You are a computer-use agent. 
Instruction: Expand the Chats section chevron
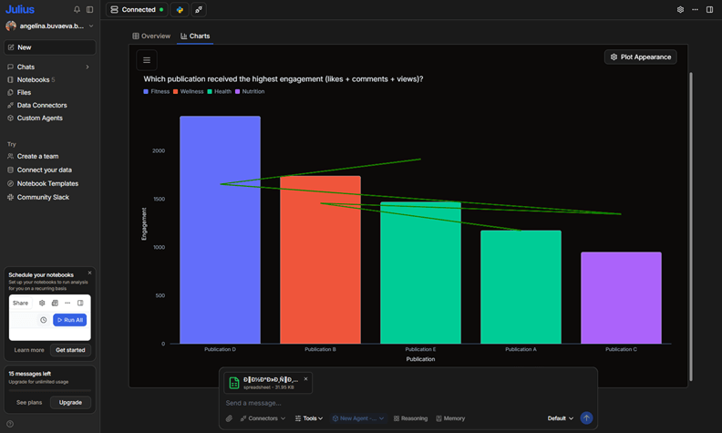tap(88, 67)
